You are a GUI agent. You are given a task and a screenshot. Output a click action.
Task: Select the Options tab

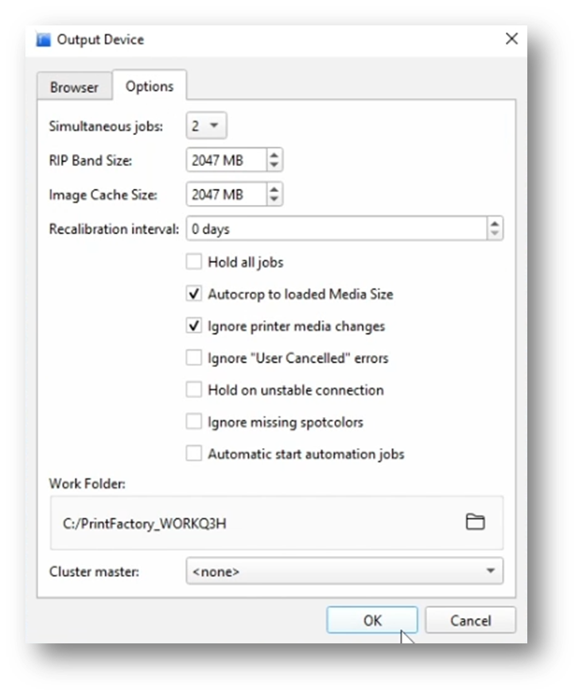150,86
